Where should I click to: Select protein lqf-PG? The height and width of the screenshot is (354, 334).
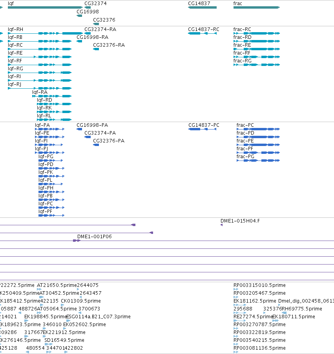tap(51, 161)
